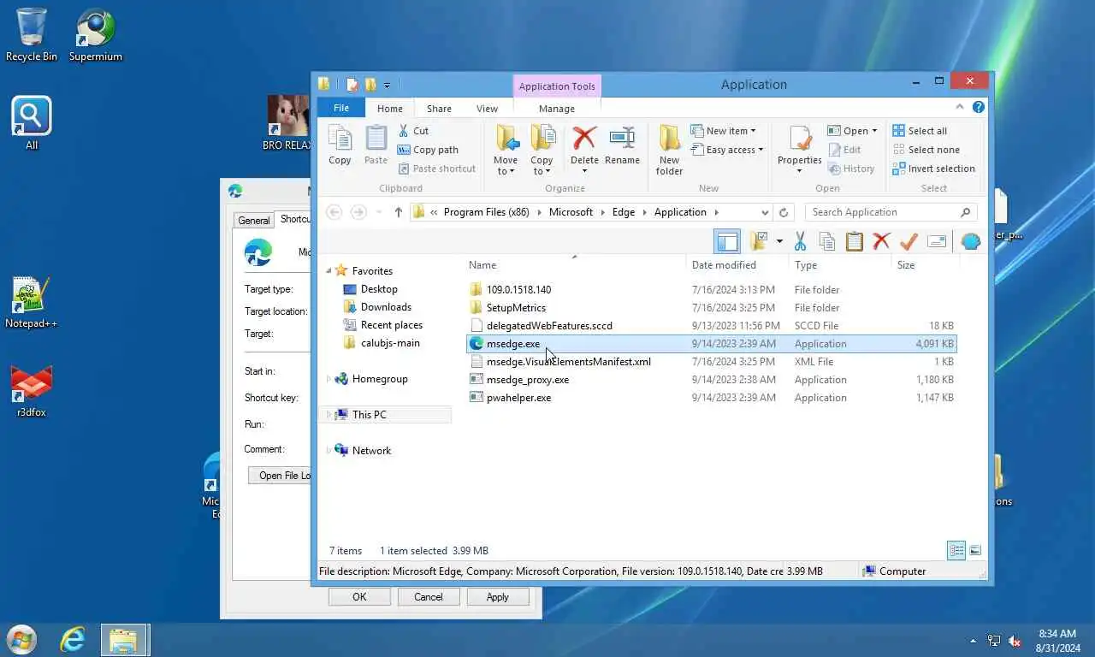Open Downloads under Favorites
The height and width of the screenshot is (657, 1095).
tap(386, 307)
